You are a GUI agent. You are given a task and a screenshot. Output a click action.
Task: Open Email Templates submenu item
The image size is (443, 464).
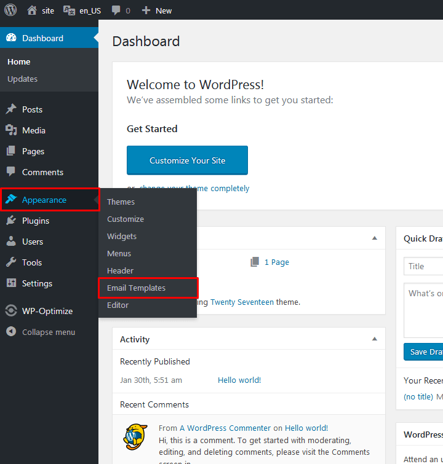pos(137,288)
